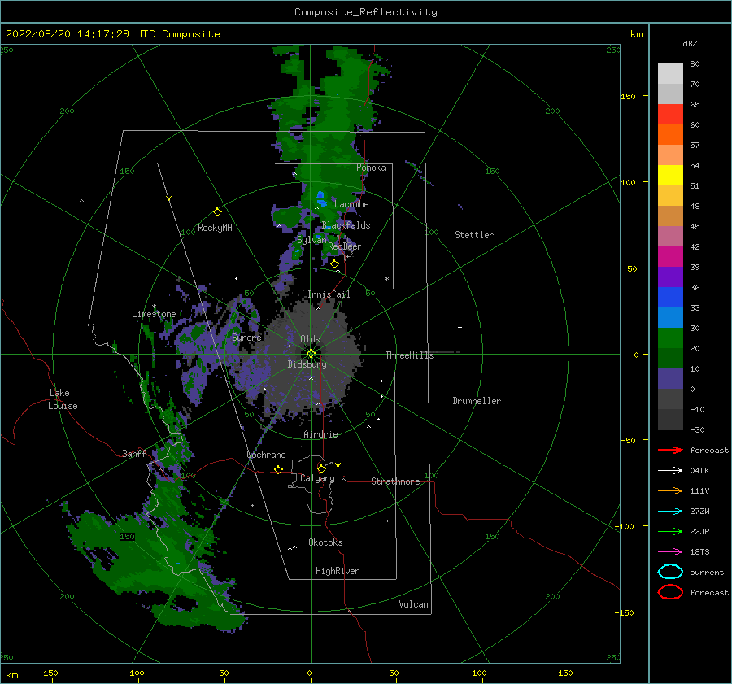Screen dimensions: 732x684
Task: Click the Innisfail city label
Action: (329, 294)
